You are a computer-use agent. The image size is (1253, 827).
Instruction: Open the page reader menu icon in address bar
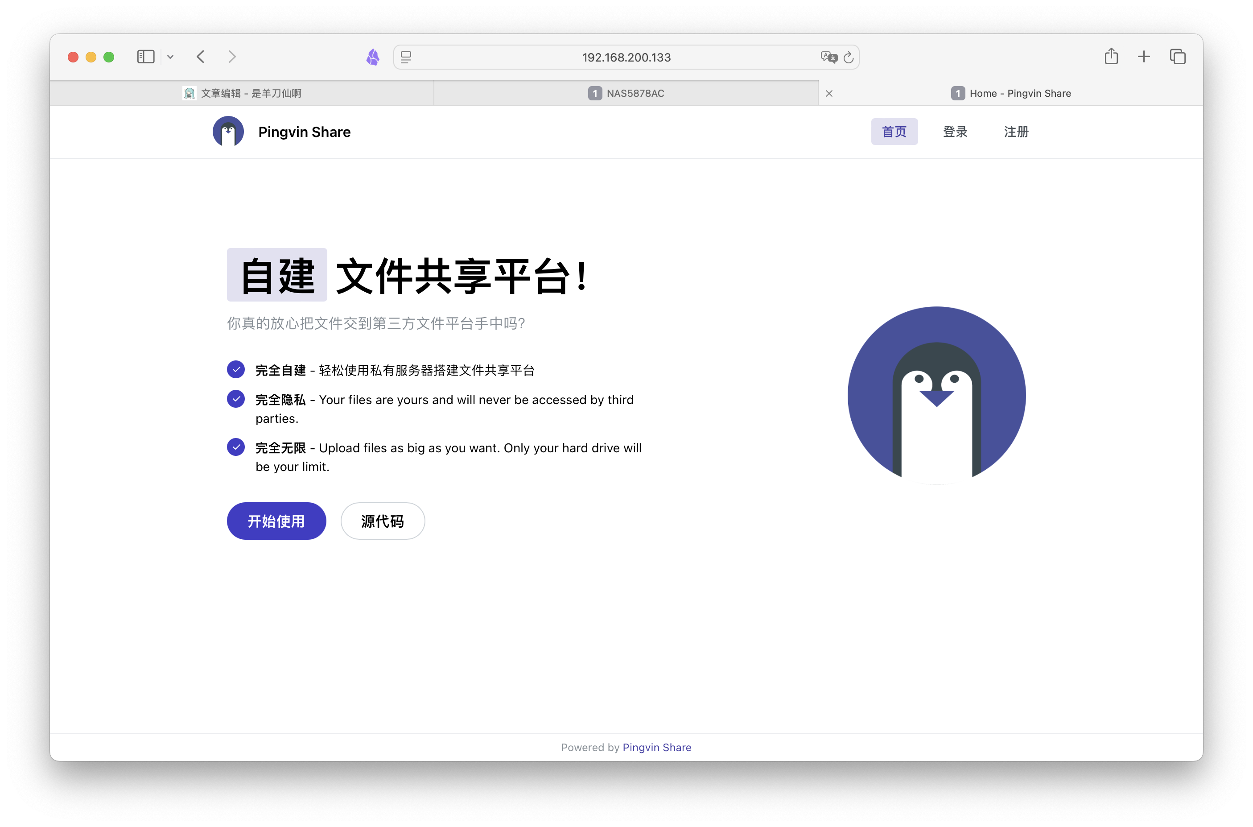coord(406,57)
